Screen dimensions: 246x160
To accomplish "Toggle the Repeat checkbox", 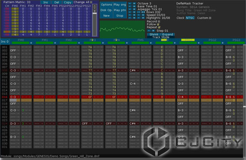I will 159,27.
